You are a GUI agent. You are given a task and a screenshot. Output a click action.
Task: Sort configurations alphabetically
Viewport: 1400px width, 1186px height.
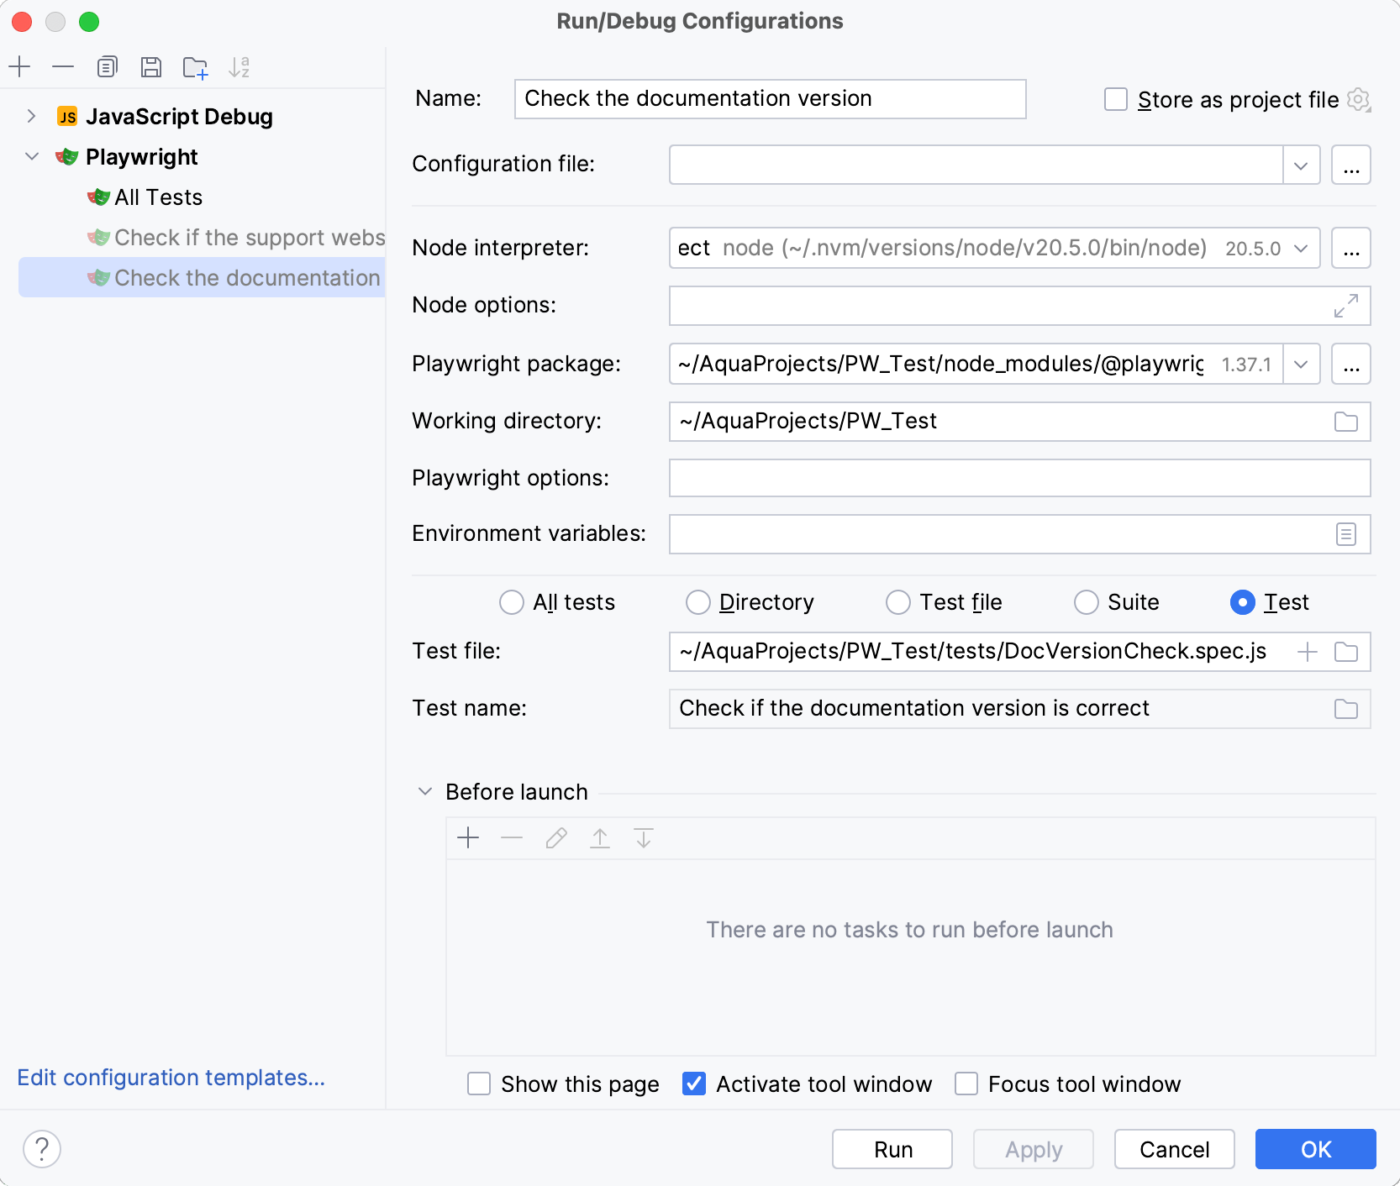tap(239, 66)
